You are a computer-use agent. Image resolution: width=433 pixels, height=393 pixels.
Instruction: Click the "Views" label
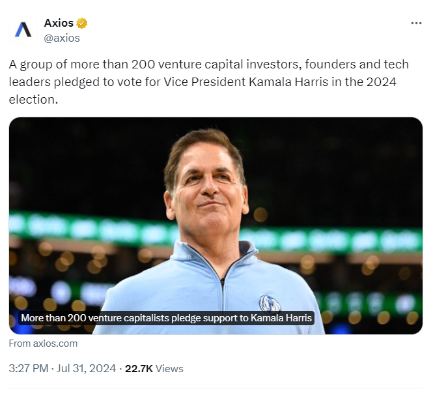169,369
